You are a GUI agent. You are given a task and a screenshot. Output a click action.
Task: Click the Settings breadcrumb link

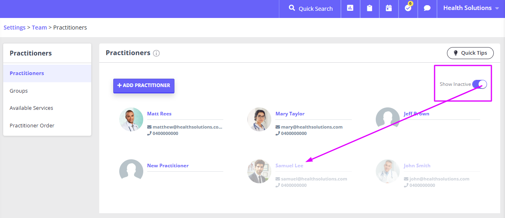pyautogui.click(x=14, y=28)
